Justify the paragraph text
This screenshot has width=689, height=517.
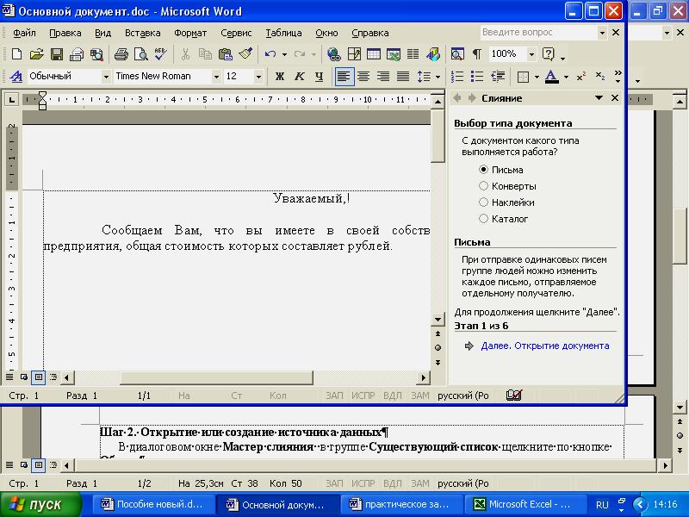403,77
